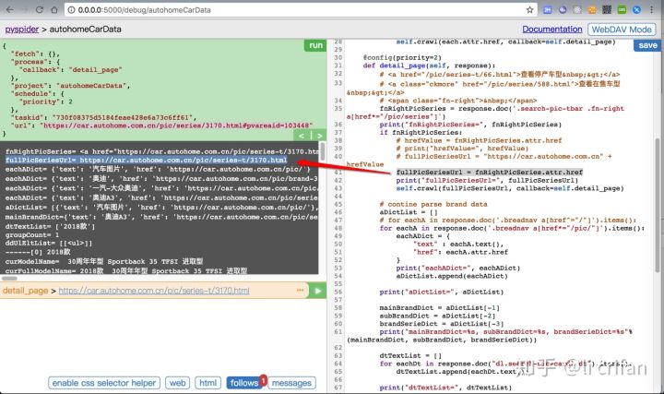Save the script with blue save button
This screenshot has height=394, width=664.
coord(647,45)
